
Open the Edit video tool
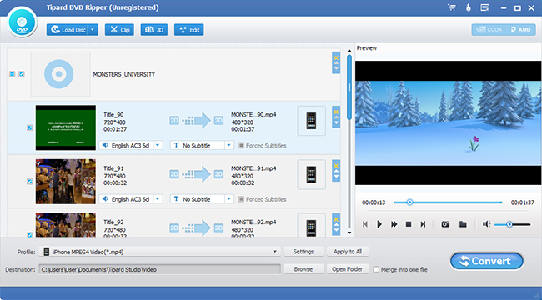189,30
